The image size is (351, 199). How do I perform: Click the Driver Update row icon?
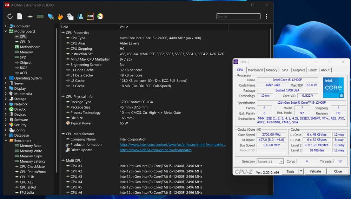coord(68,150)
